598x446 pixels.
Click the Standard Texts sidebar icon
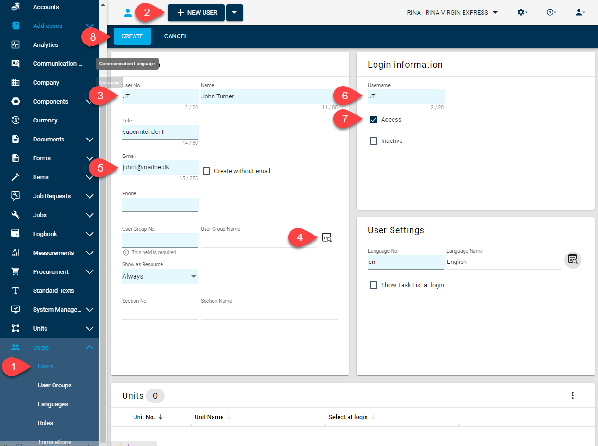click(16, 291)
